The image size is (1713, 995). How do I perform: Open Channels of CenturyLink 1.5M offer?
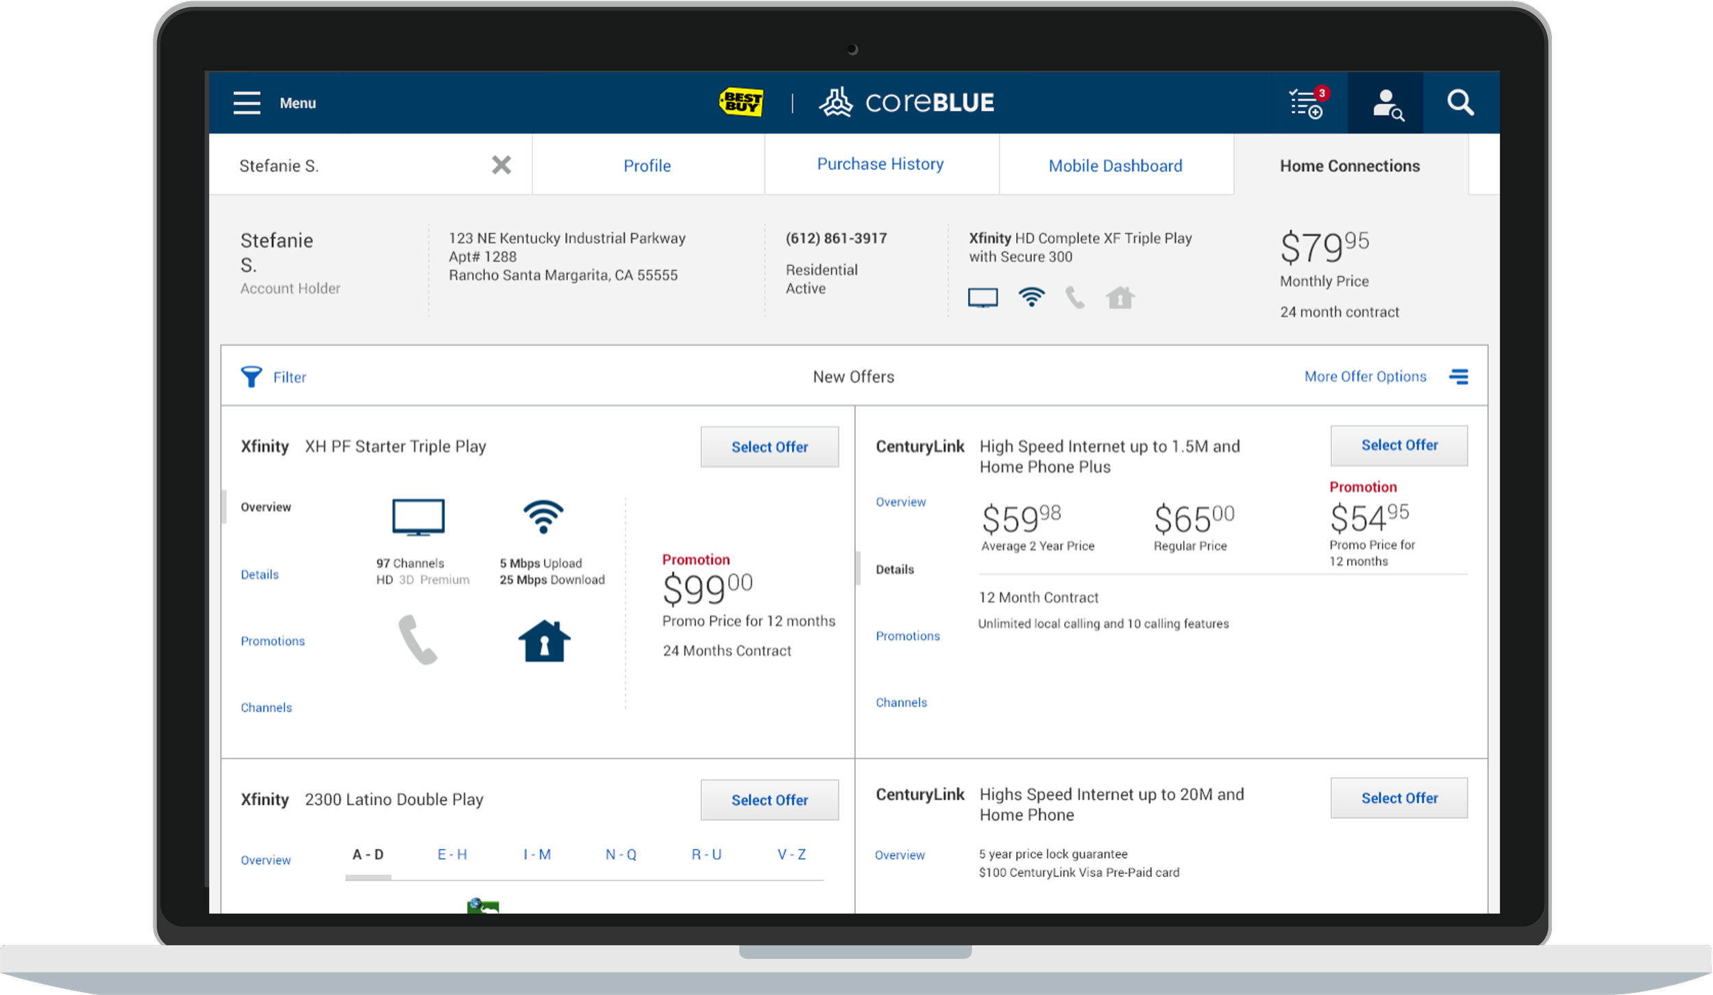[x=901, y=702]
